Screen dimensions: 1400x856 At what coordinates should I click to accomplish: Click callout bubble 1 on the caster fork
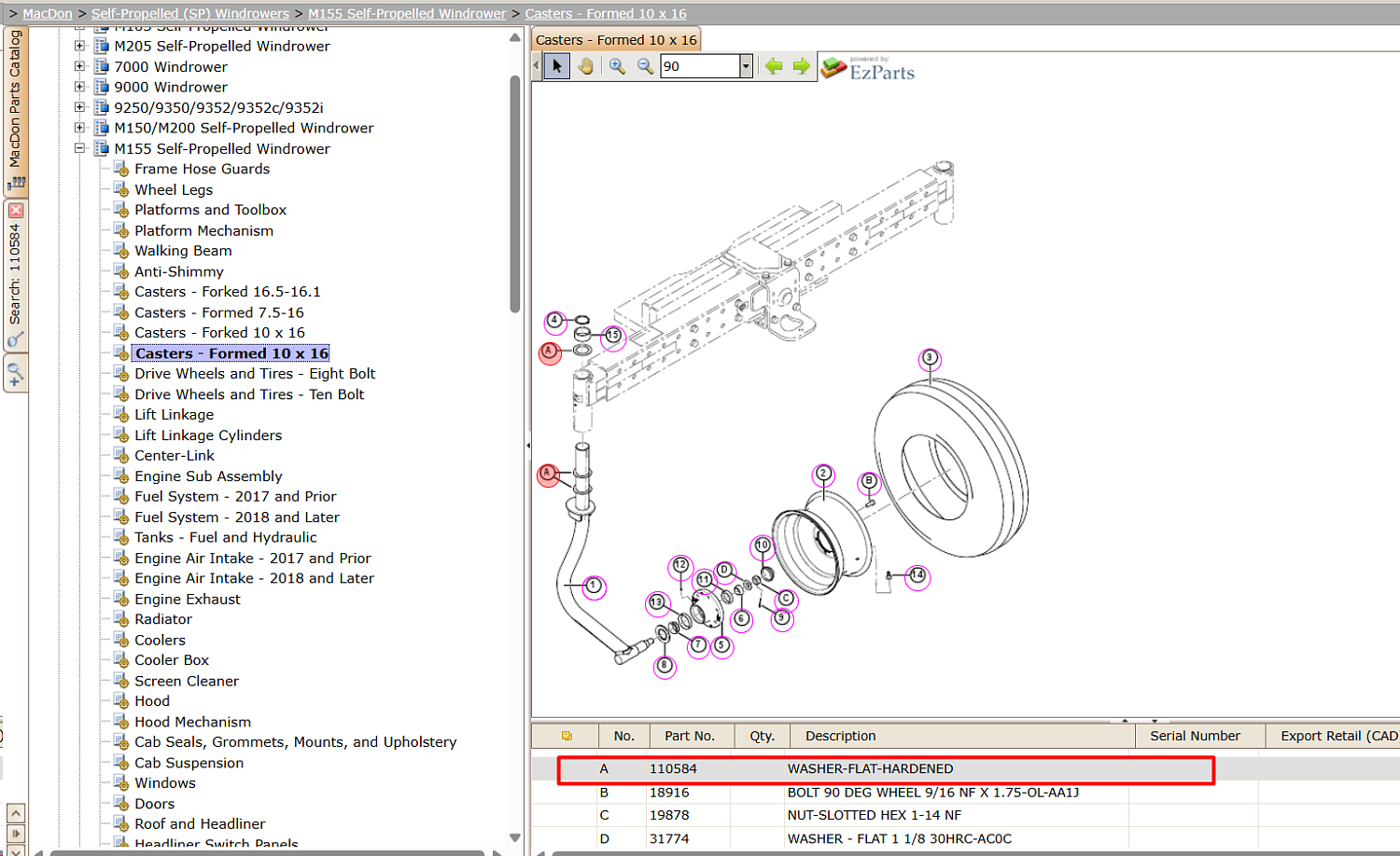click(594, 587)
